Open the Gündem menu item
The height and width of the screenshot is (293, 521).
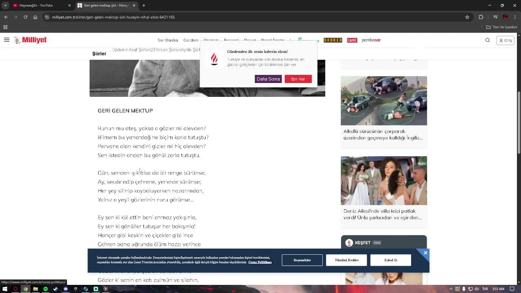[191, 40]
